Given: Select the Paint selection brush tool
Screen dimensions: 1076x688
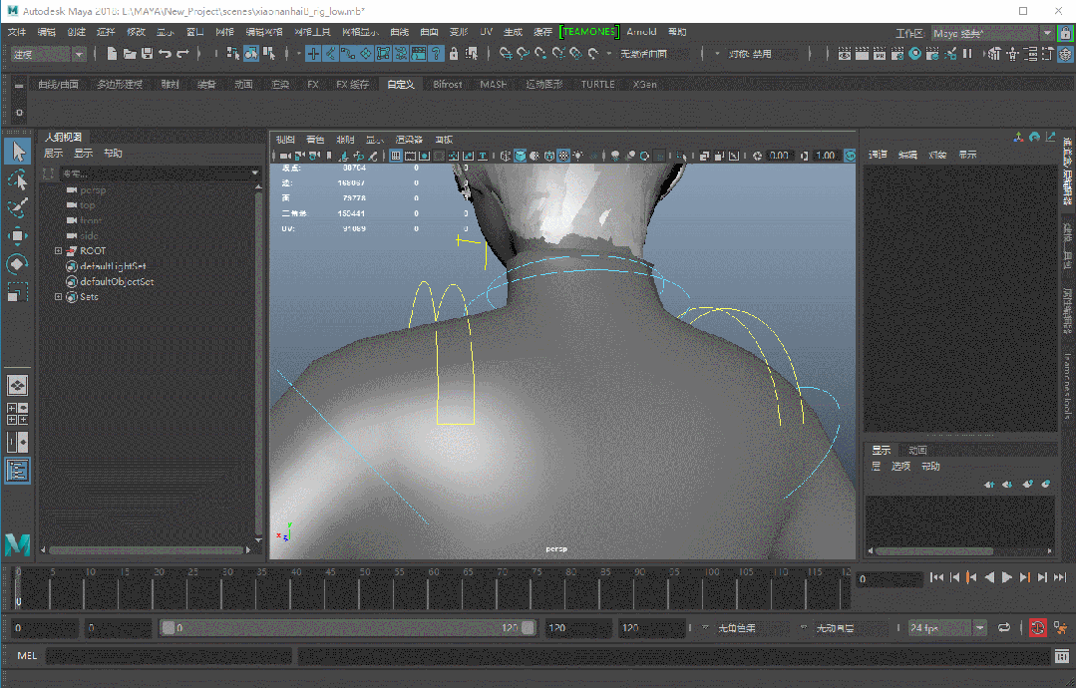Looking at the screenshot, I should (18, 207).
